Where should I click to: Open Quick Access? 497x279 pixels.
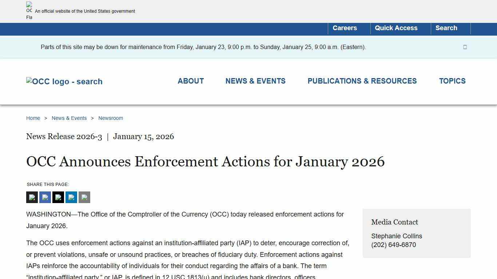click(396, 28)
